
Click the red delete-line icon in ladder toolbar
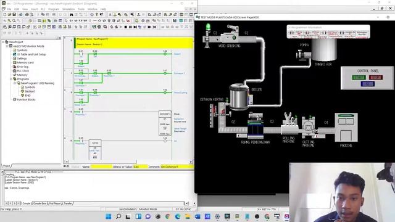(x=128, y=20)
